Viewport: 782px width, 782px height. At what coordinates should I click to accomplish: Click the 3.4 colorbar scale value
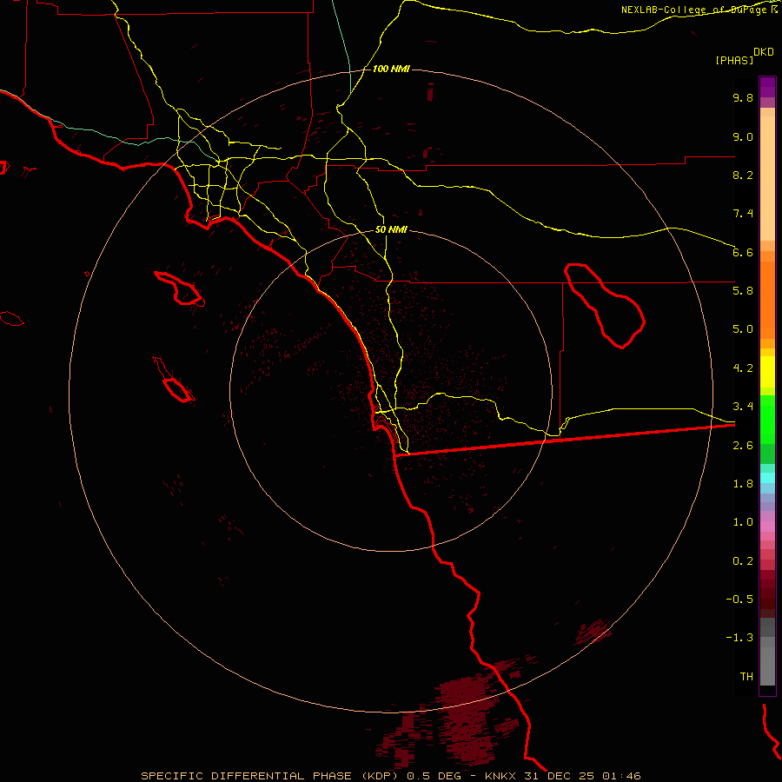(743, 407)
